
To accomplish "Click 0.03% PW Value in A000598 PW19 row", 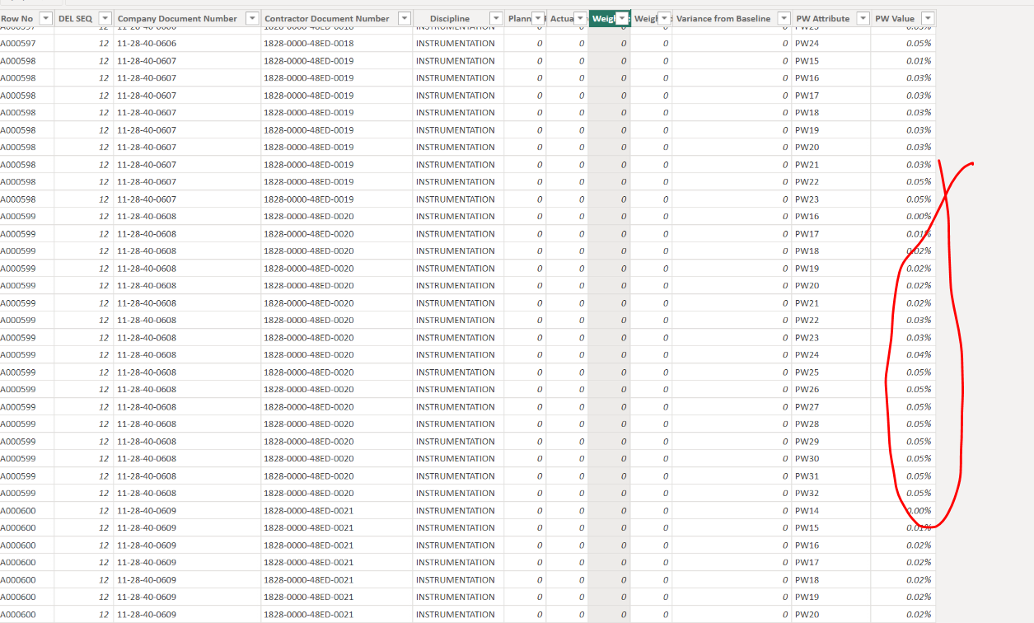I will point(903,130).
